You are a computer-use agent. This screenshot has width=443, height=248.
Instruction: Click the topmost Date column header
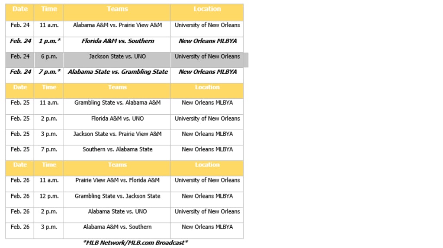coord(20,9)
